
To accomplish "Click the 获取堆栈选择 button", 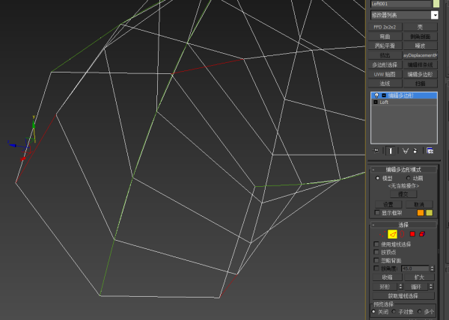I will click(403, 295).
